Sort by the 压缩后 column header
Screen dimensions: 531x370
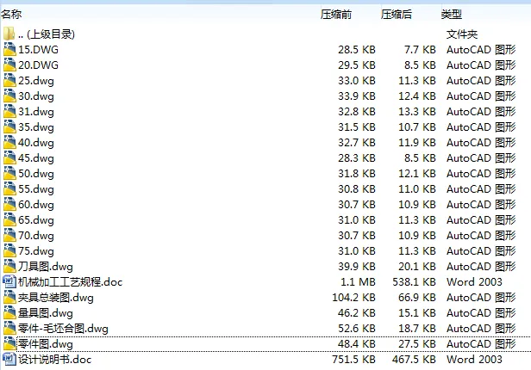pyautogui.click(x=397, y=14)
